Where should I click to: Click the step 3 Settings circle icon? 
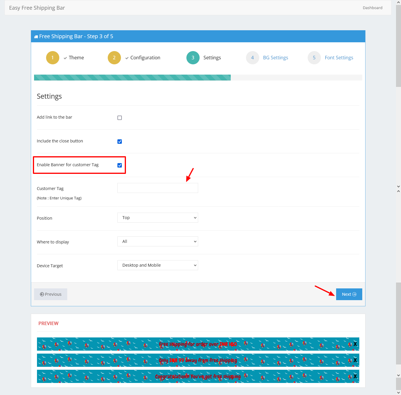[193, 58]
